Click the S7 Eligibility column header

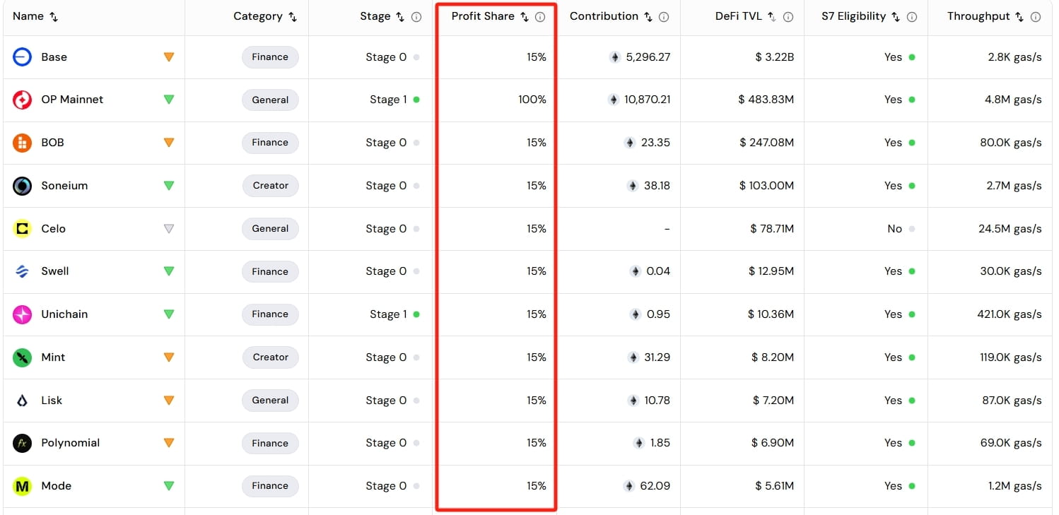pyautogui.click(x=853, y=16)
